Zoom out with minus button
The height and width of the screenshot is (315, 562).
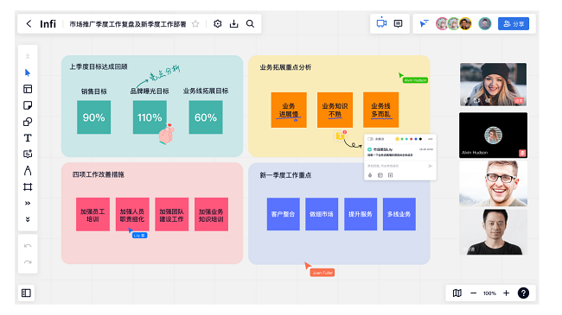(474, 293)
